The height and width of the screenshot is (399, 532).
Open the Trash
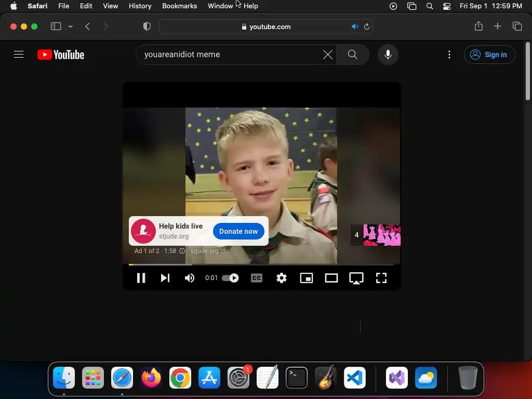click(468, 378)
